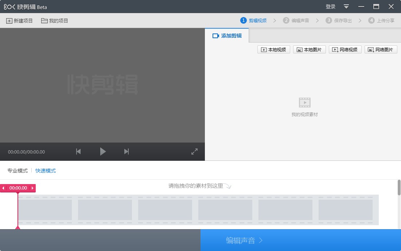
Task: Fetch online footage via 网络视频
Action: point(345,49)
